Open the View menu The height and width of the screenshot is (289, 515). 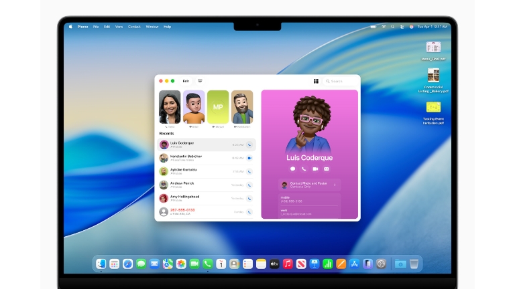pos(119,27)
